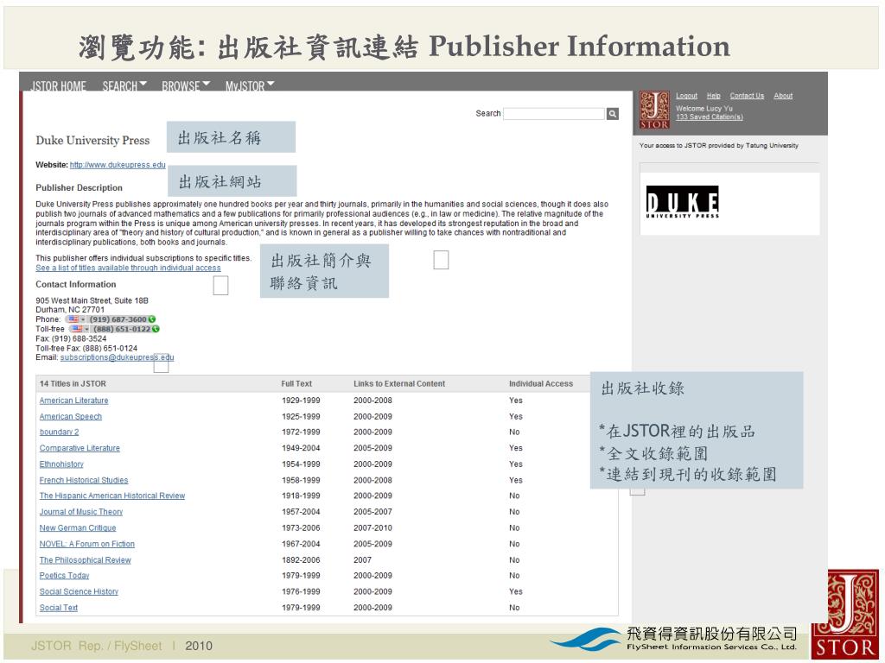Open New German Critique link
The width and height of the screenshot is (885, 663).
[78, 527]
